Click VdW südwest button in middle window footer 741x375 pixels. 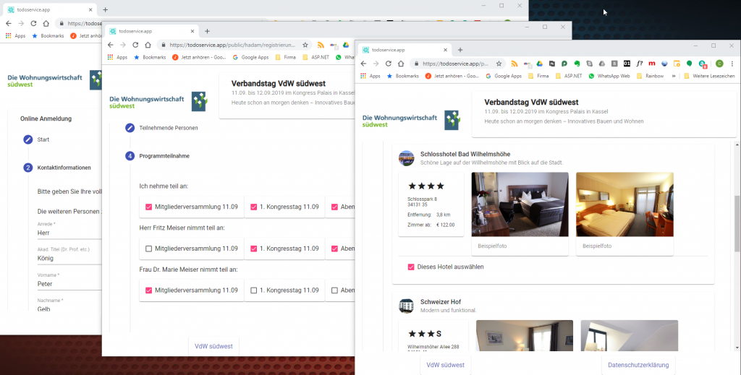213,346
